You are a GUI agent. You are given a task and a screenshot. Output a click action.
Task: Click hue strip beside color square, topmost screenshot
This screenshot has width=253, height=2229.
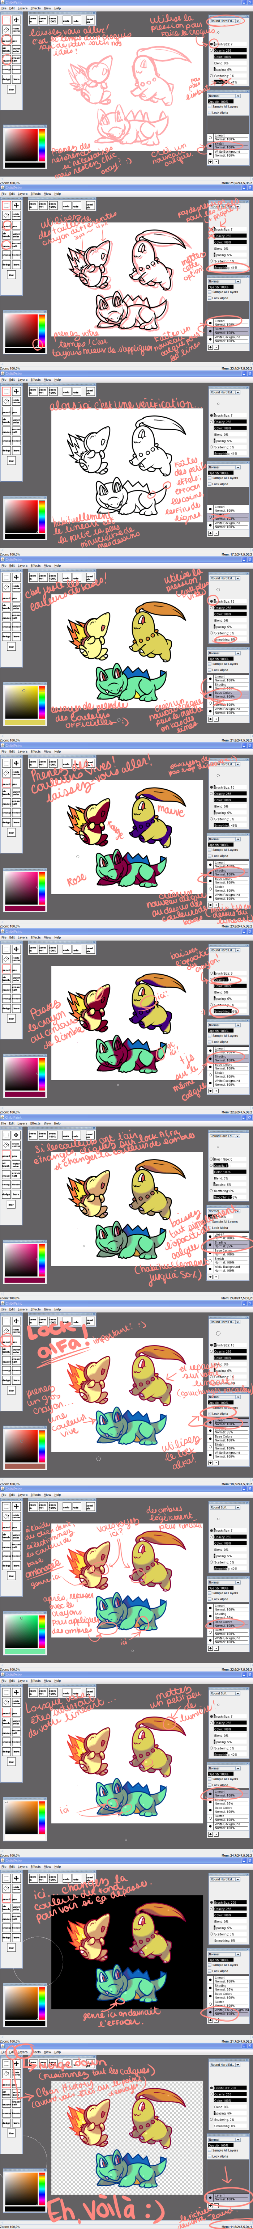[x=42, y=145]
